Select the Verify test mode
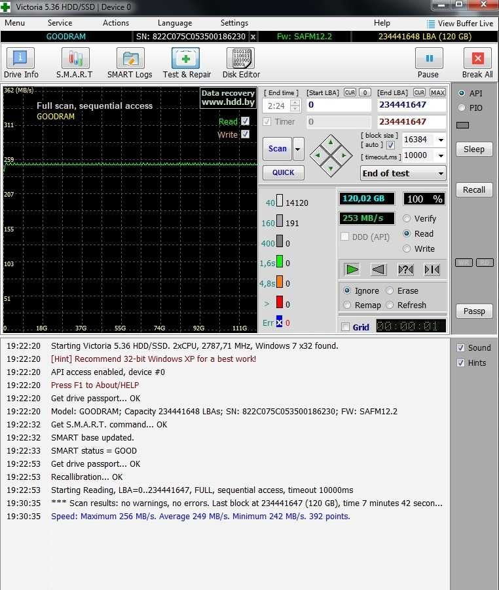 tap(407, 218)
